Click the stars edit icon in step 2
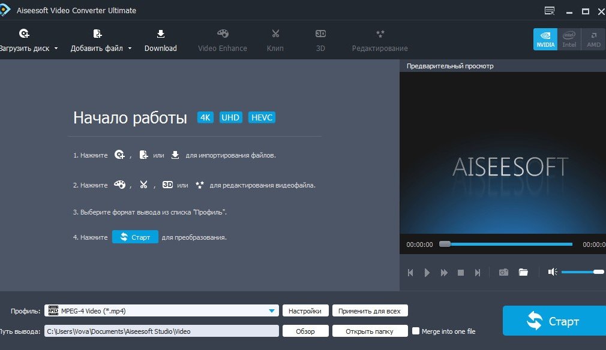This screenshot has width=606, height=350. [199, 185]
